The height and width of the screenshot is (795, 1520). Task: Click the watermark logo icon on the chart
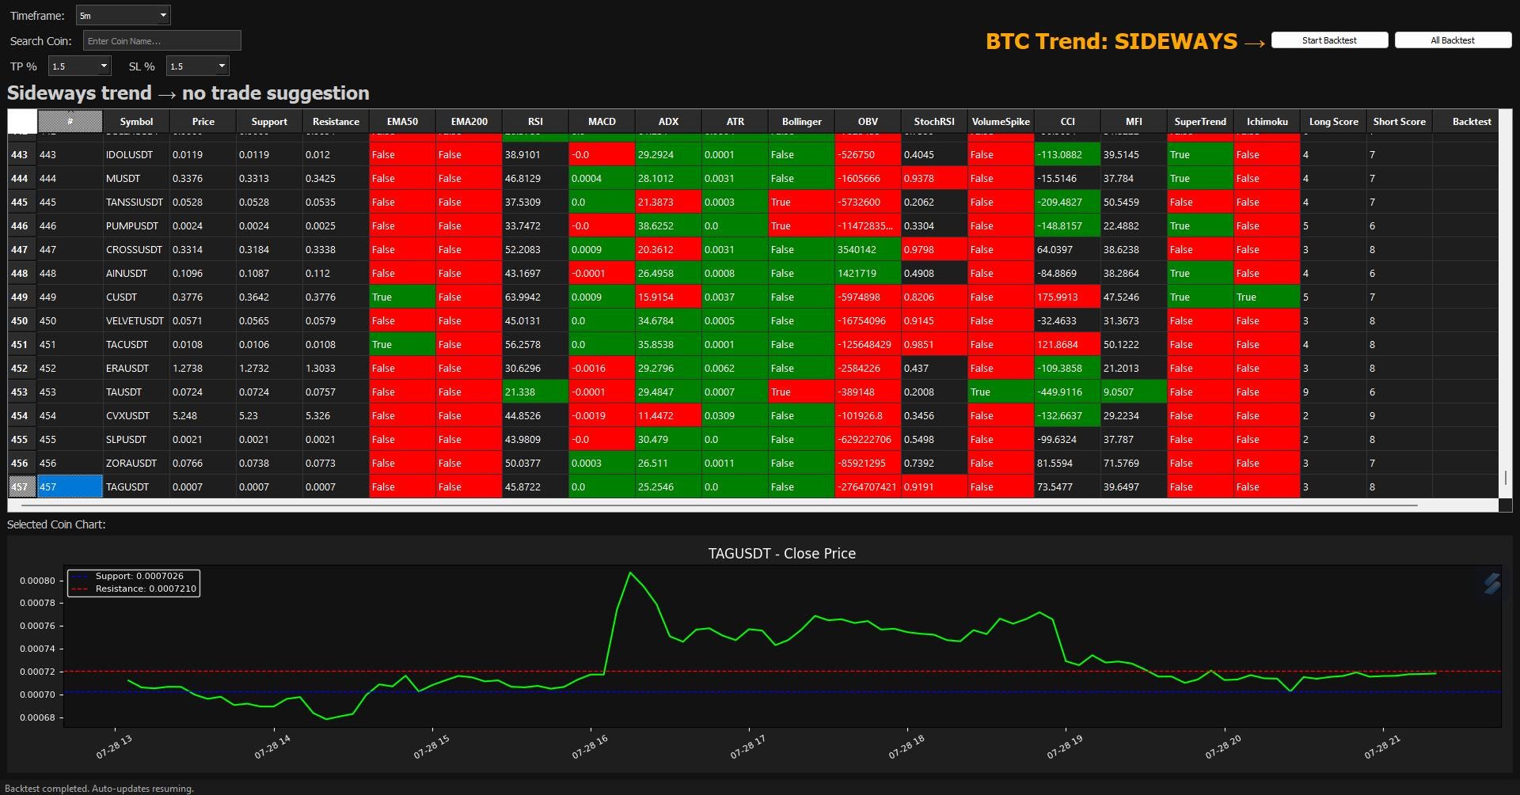click(x=1491, y=583)
